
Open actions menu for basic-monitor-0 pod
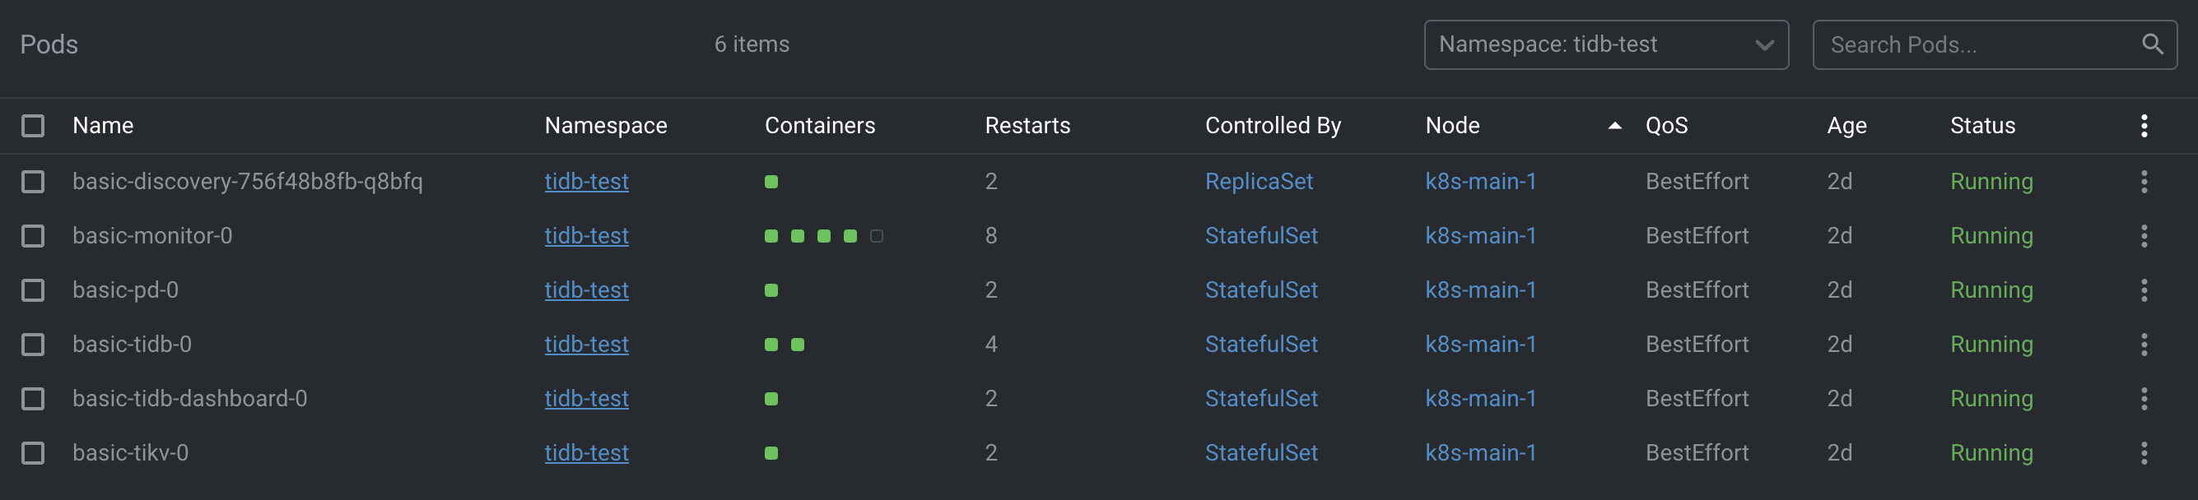point(2144,236)
